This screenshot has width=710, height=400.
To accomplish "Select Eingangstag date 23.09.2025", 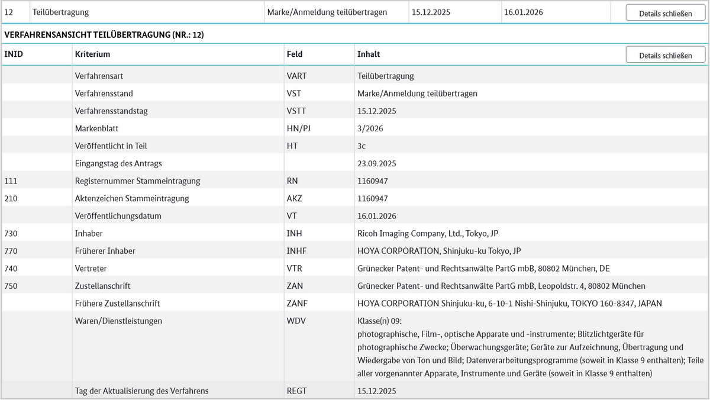I will pos(377,163).
